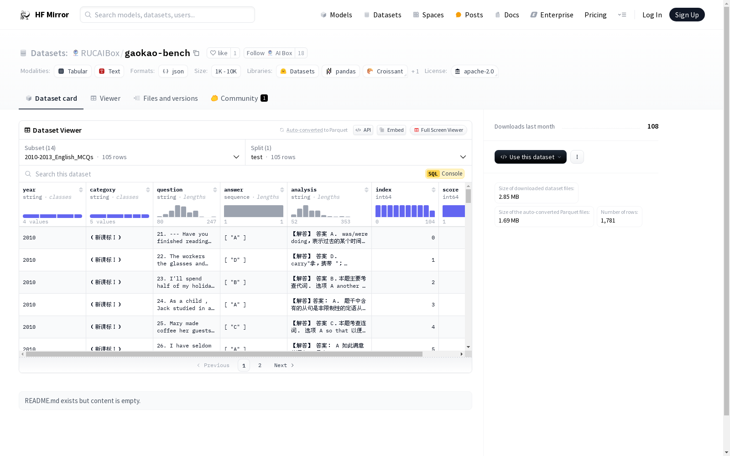Open the Use this dataset dropdown
The width and height of the screenshot is (730, 456).
tap(530, 157)
